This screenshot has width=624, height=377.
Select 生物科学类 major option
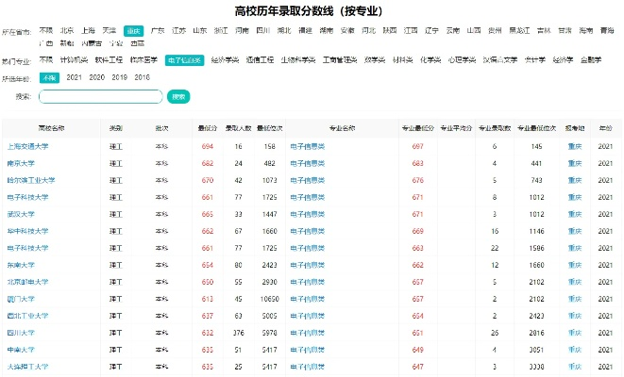298,60
